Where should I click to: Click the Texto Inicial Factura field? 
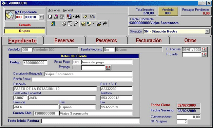click(x=90, y=121)
